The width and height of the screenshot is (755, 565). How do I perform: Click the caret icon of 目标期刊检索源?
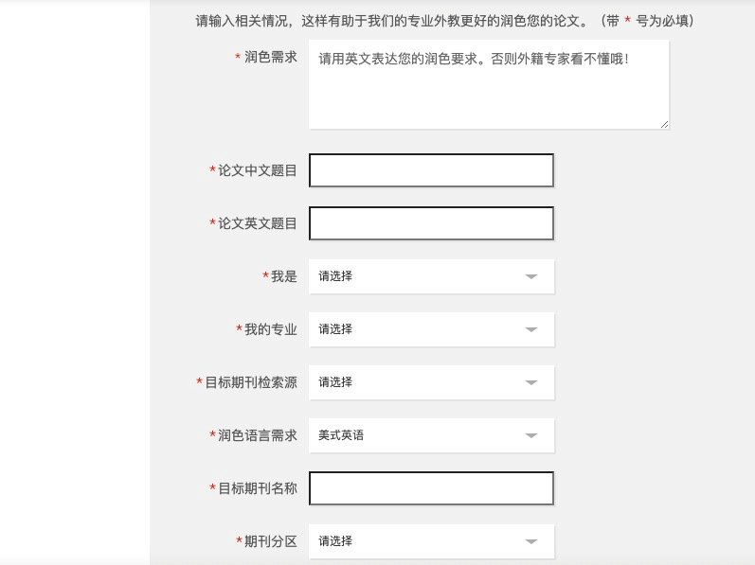click(x=531, y=383)
